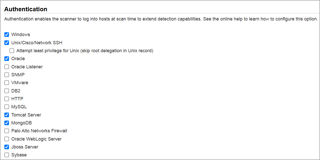Uncheck the MongoDB checkbox
Screen dimensions: 320x160
click(6, 123)
